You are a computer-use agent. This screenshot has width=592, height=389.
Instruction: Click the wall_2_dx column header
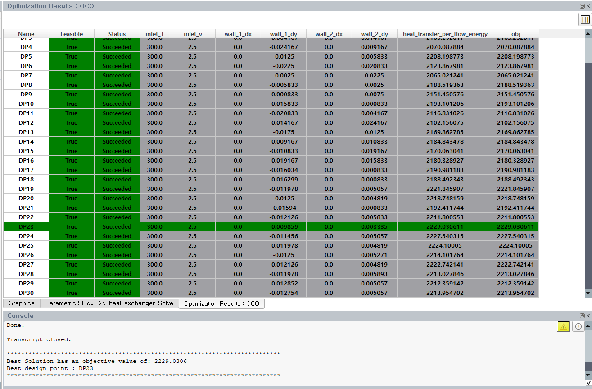click(329, 34)
